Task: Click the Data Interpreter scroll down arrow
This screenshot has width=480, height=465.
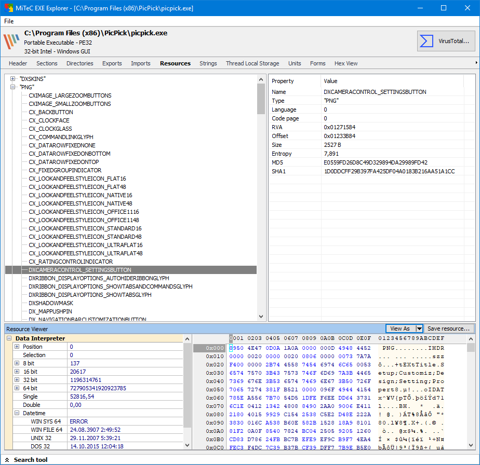Action: tap(188, 445)
